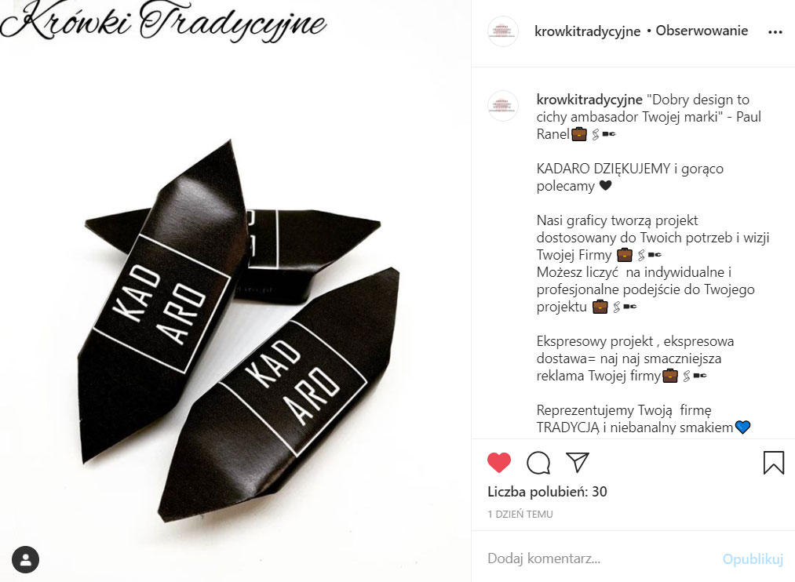Click the Opublikuj button
Viewport: 795px width, 582px height.
[x=753, y=558]
